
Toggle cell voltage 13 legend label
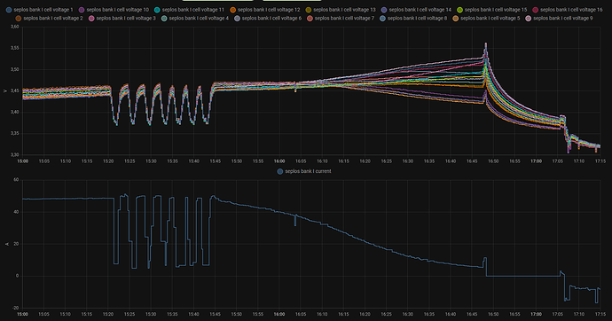click(x=344, y=10)
